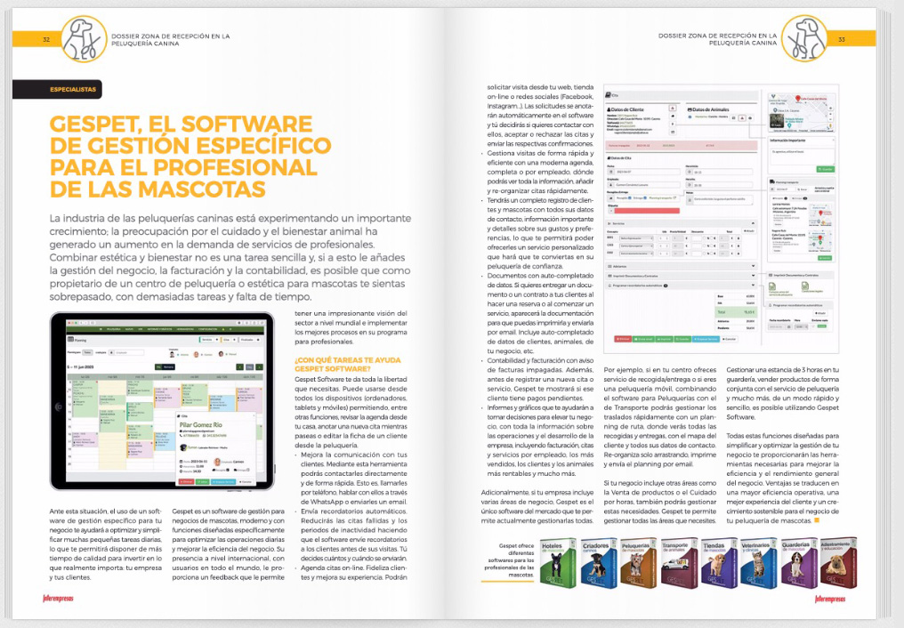Select the Tiendas de mascotas software box
Viewport: 904px width, 628px height.
[719, 563]
